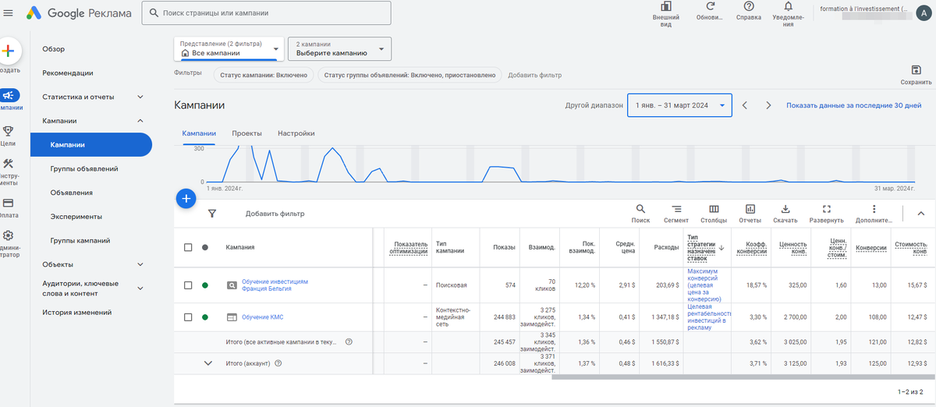This screenshot has width=936, height=407.
Task: Click status dot of Обучение КМС campaign
Action: pyautogui.click(x=205, y=317)
